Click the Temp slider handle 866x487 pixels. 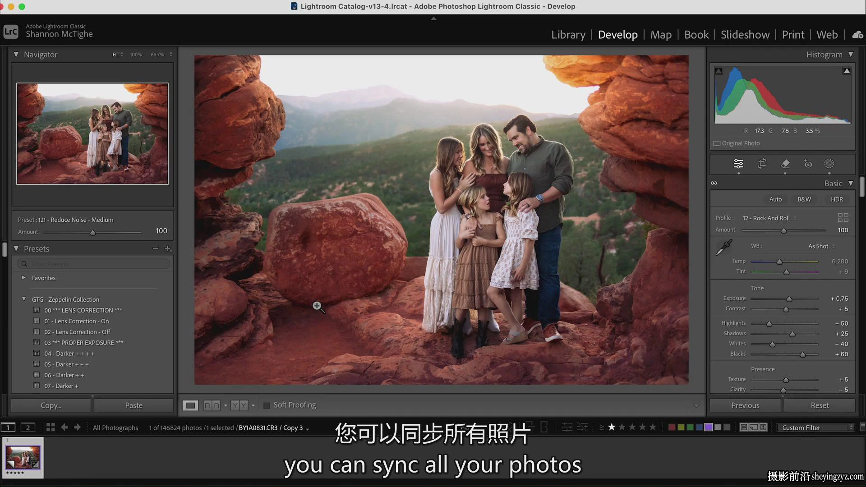(779, 262)
